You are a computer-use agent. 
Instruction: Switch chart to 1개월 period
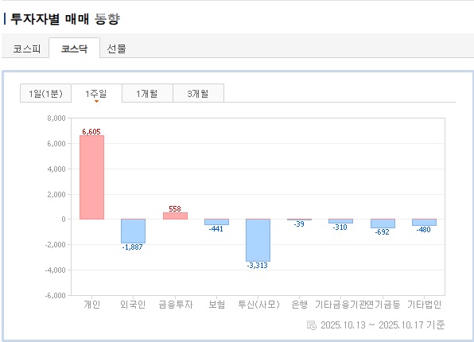pyautogui.click(x=147, y=94)
